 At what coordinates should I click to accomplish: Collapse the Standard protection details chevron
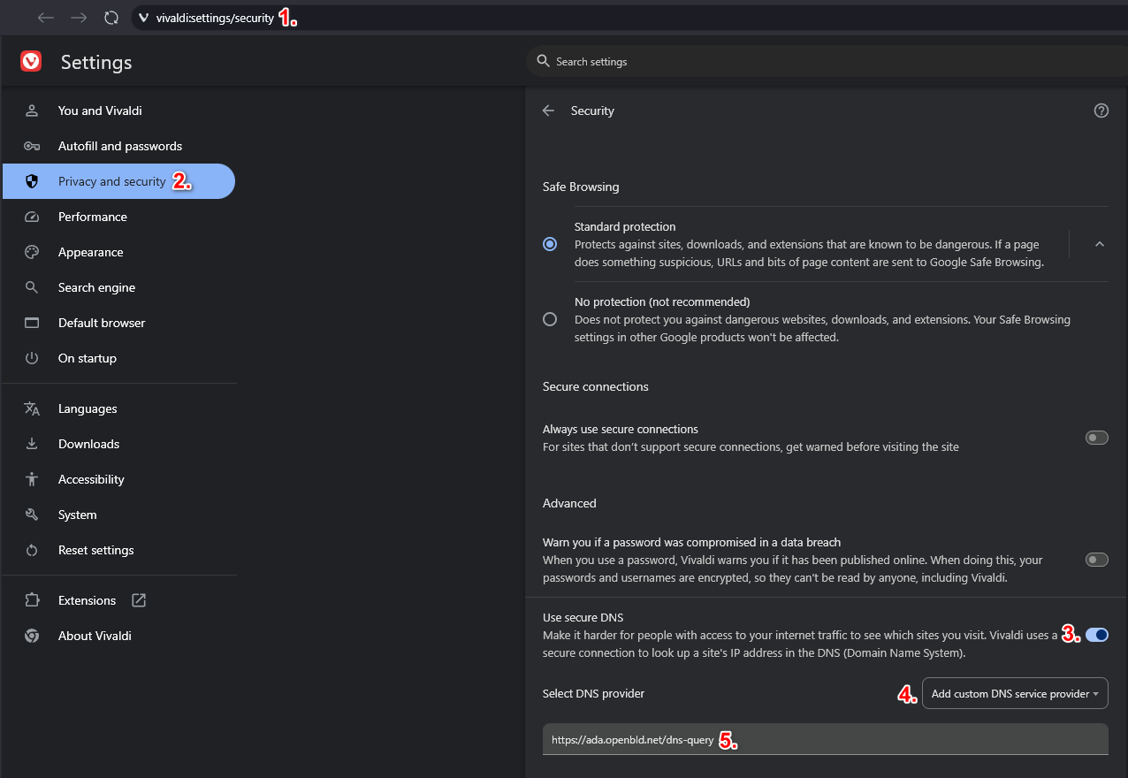1100,244
